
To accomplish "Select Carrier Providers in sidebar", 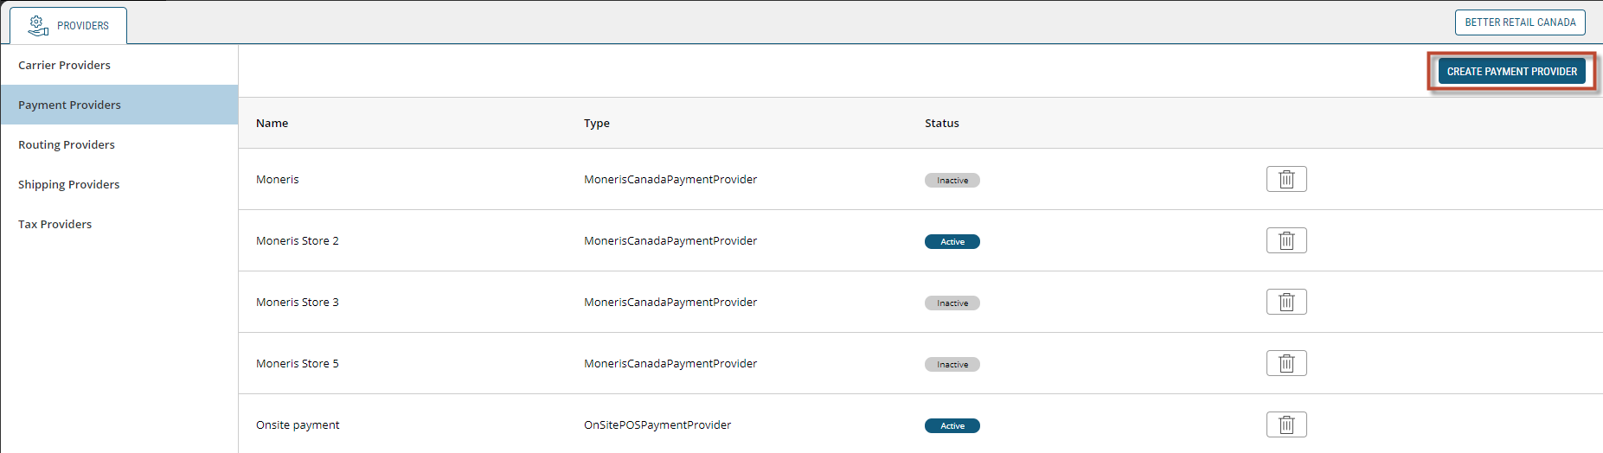I will point(65,65).
